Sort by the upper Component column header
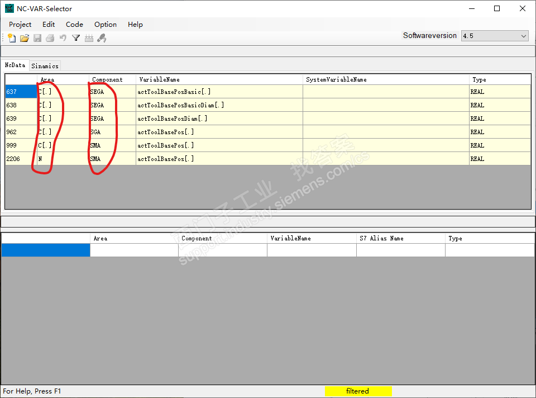Screen dimensions: 536x398 (x=112, y=79)
